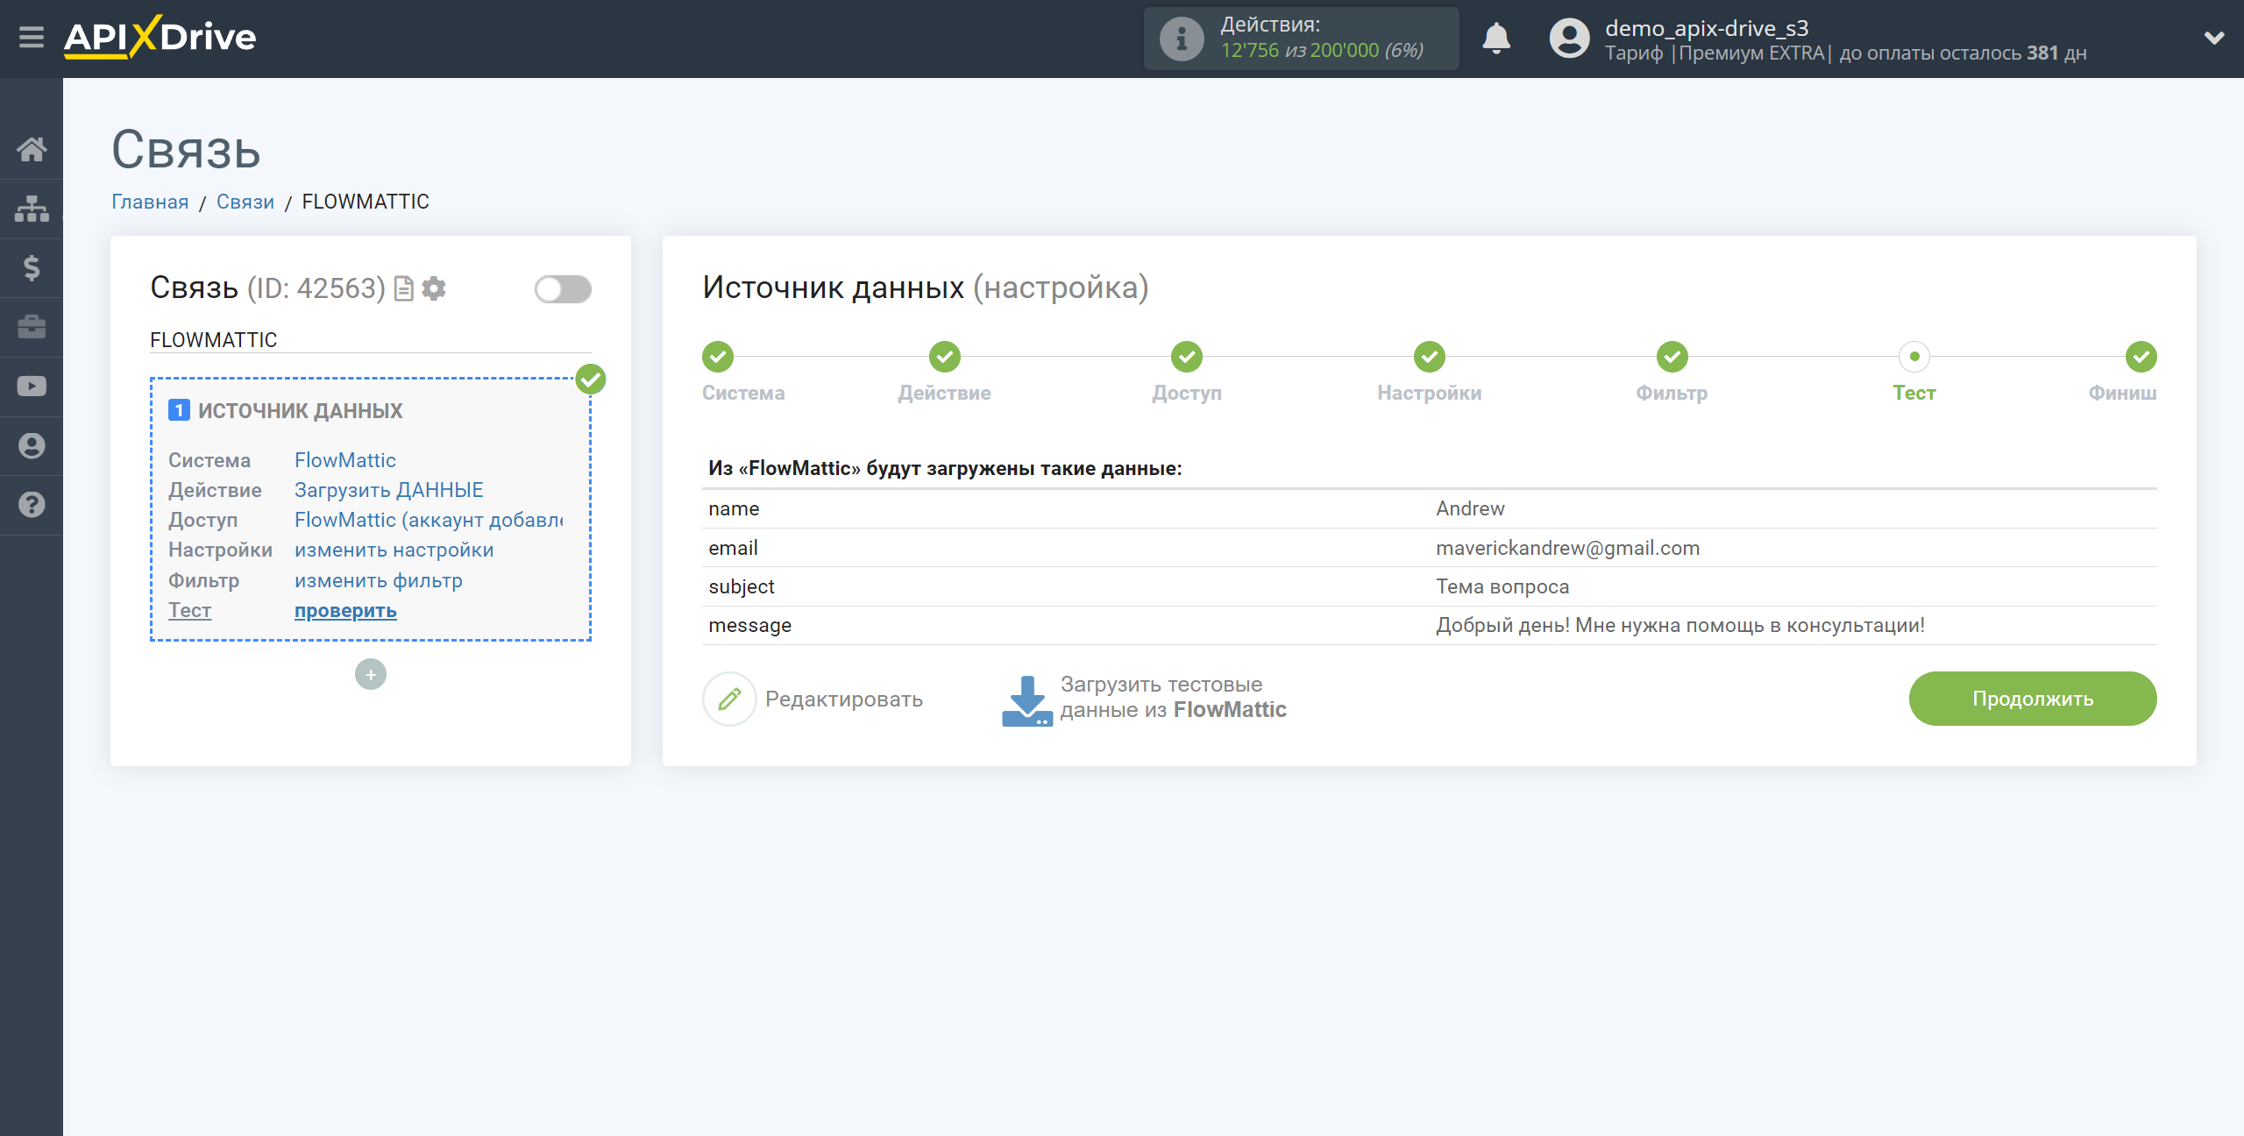Click the user avatar icon
The width and height of the screenshot is (2244, 1136).
[1569, 39]
